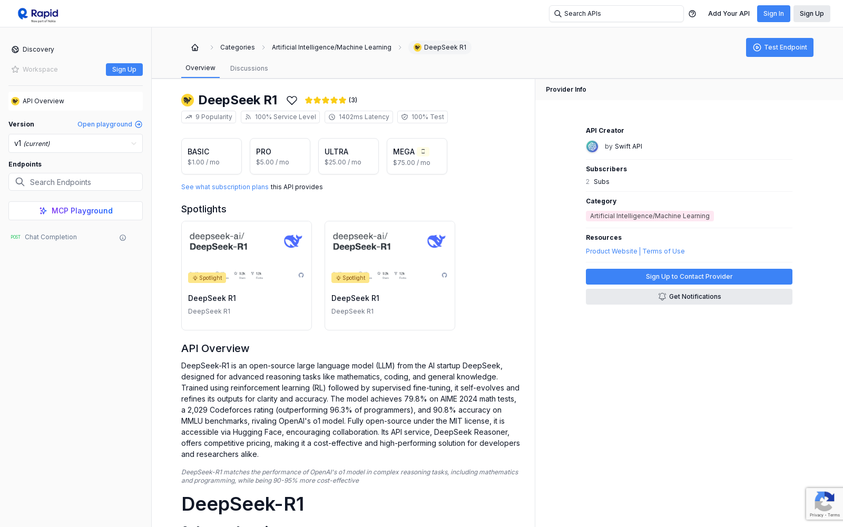Click the Rapid logo in header
843x527 pixels.
click(x=38, y=14)
